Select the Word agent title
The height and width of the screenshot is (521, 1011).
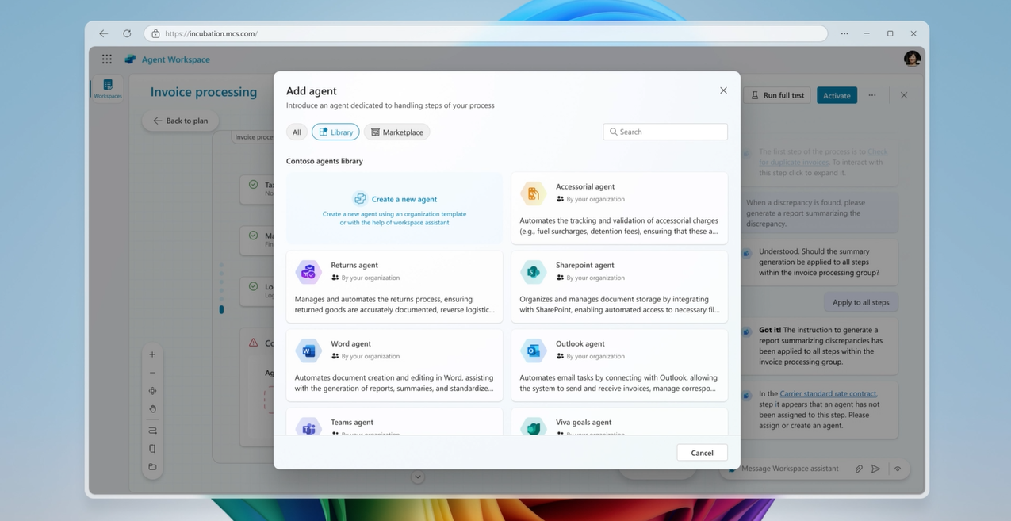350,344
